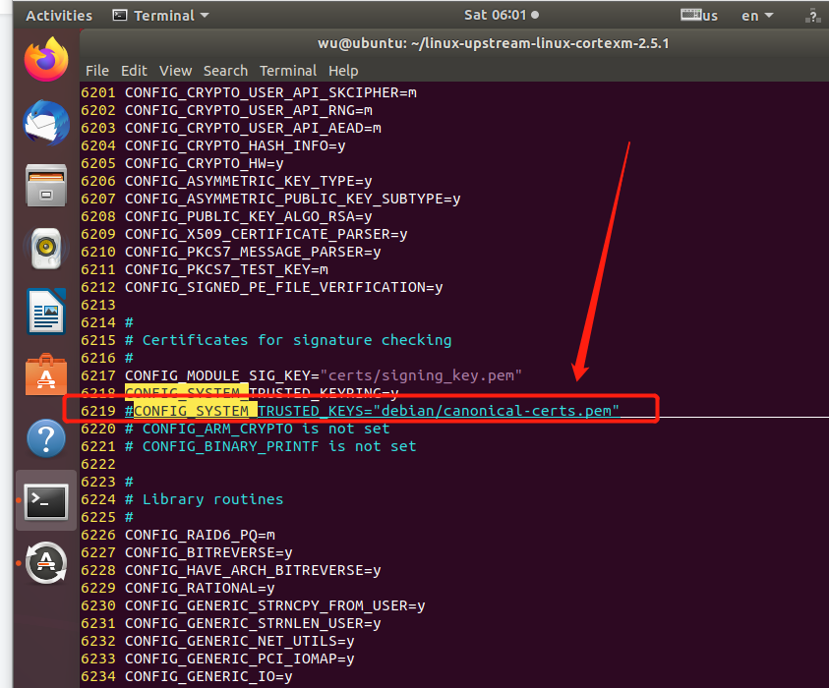Open the Help icon in the dock
Viewport: 829px width, 688px height.
pyautogui.click(x=44, y=438)
